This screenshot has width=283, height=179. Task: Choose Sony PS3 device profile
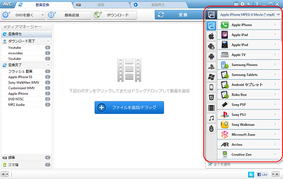click(x=249, y=114)
